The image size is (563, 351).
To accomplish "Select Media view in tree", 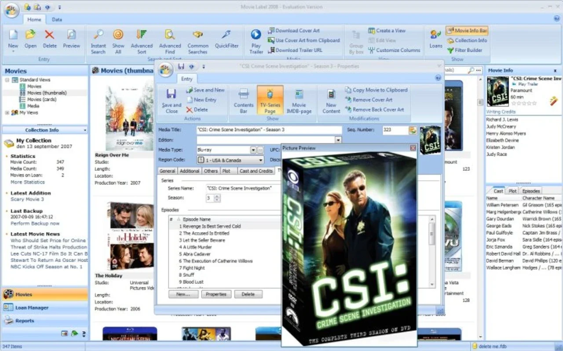I will coord(29,106).
